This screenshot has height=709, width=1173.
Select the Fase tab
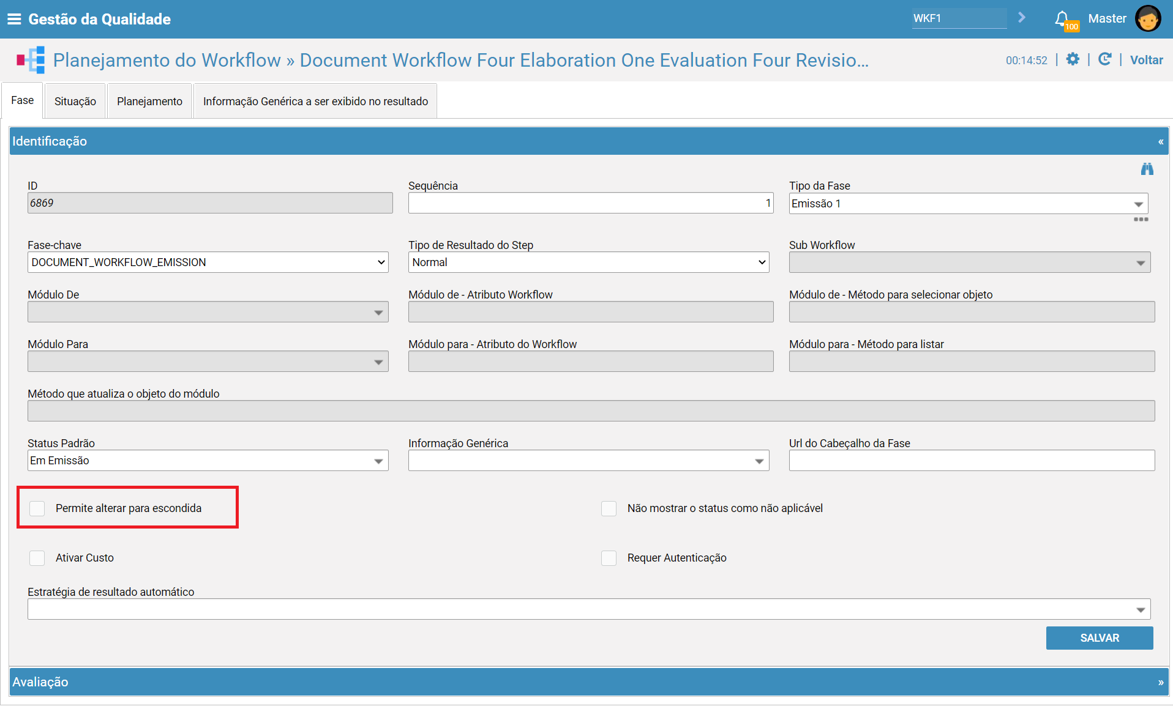[23, 100]
